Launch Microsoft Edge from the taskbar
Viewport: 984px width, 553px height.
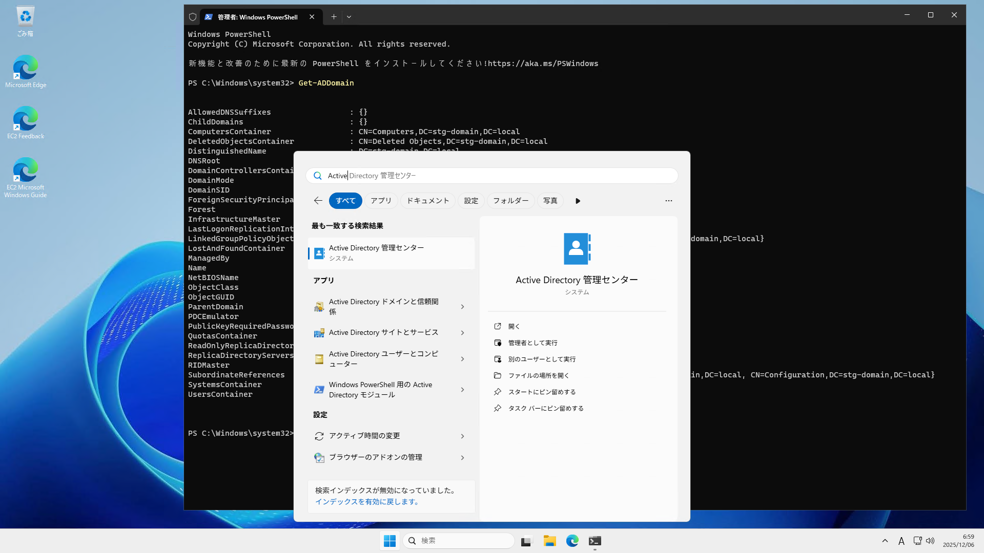572,540
